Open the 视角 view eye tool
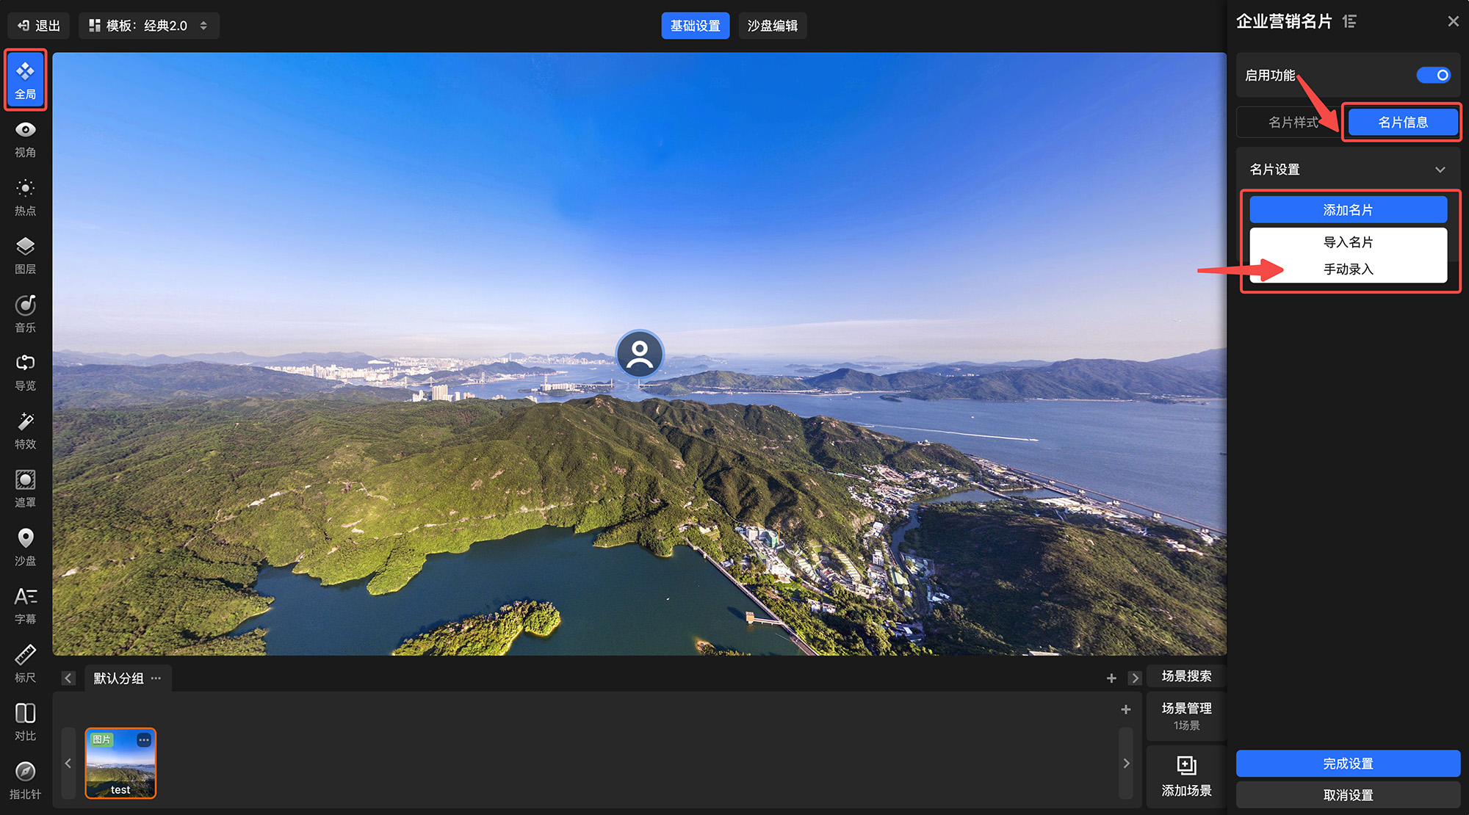The width and height of the screenshot is (1469, 815). coord(25,139)
